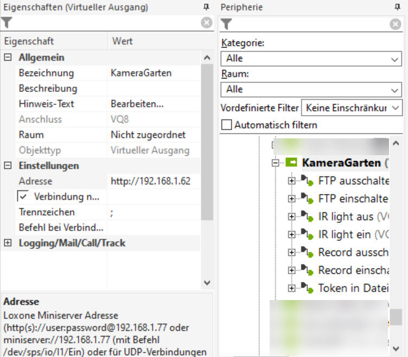Click the Wert column header
The image size is (408, 357).
coord(161,41)
